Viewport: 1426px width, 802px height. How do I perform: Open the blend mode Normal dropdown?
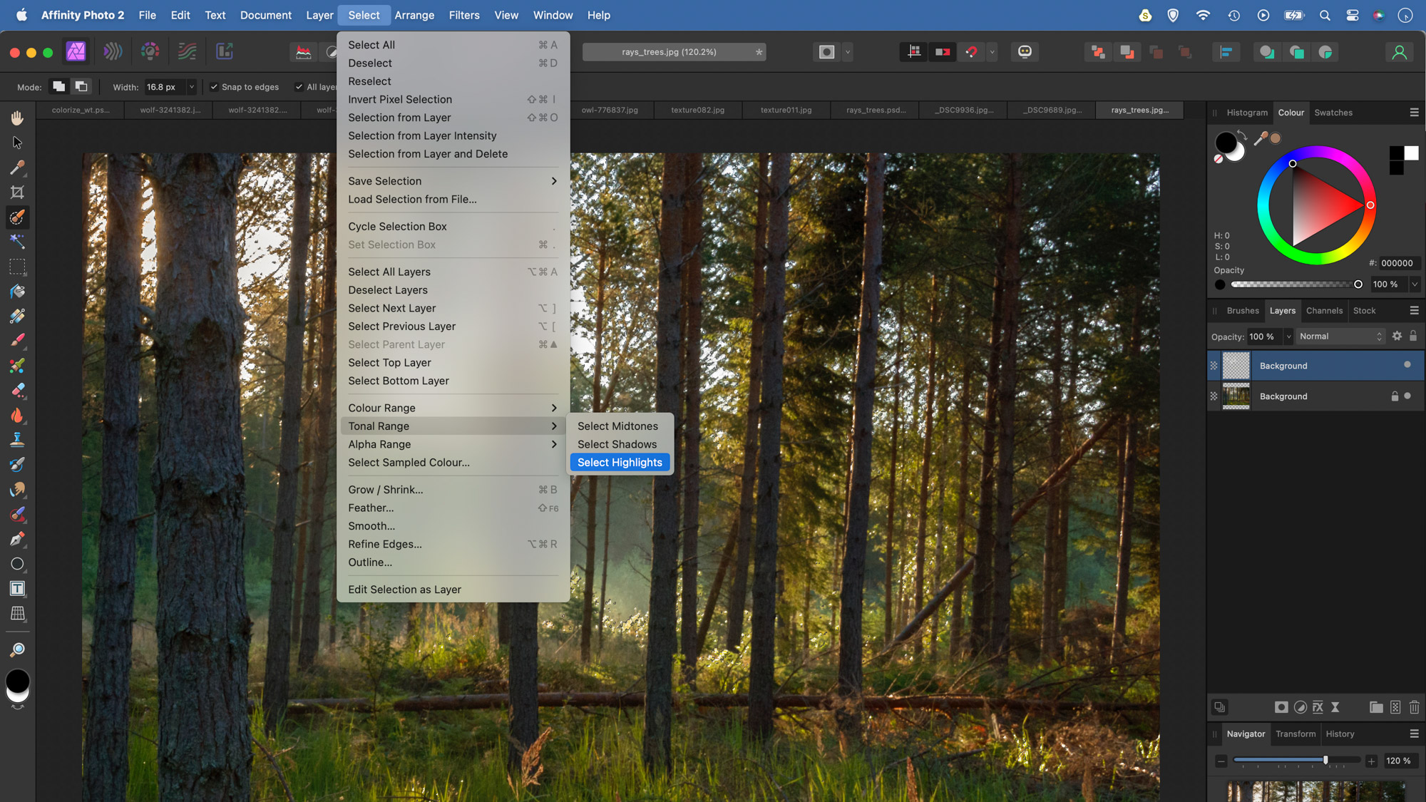pos(1340,336)
